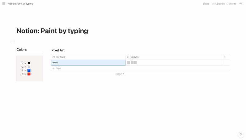
Task: Open the sidebar hamburger menu
Action: [x=4, y=4]
